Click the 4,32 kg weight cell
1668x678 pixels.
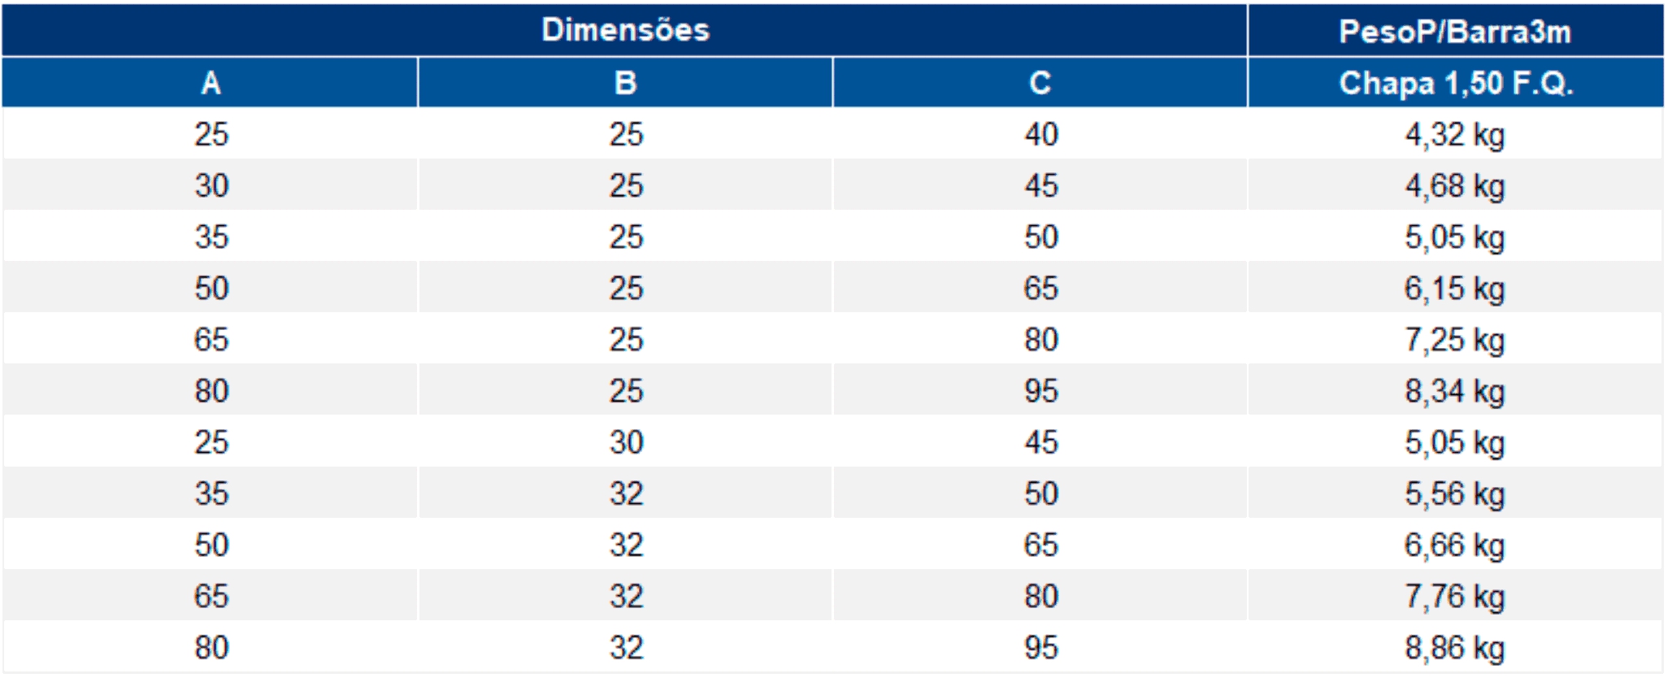click(x=1456, y=134)
